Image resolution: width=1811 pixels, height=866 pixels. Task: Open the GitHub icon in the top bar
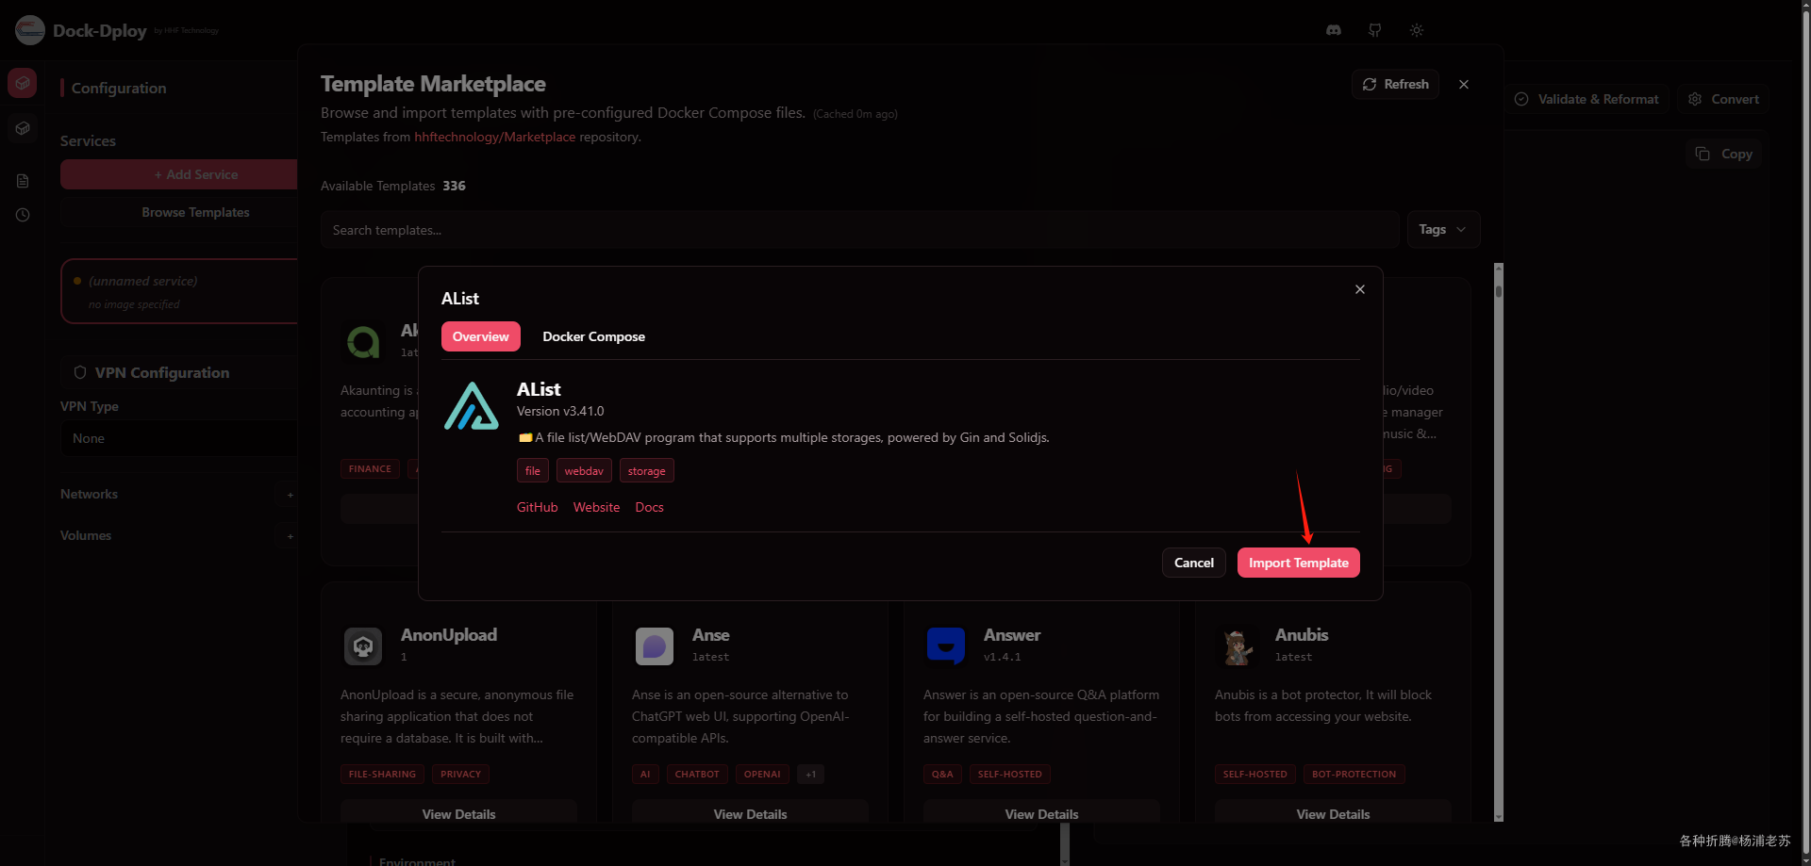pyautogui.click(x=1375, y=30)
